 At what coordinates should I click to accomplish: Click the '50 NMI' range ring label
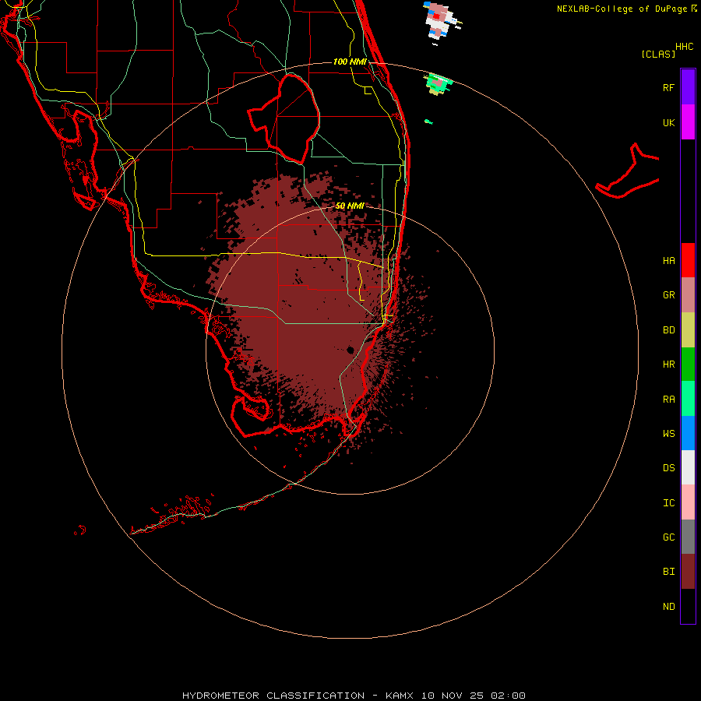(x=350, y=206)
